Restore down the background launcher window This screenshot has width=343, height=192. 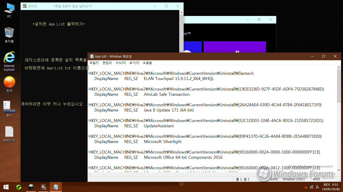(x=259, y=19)
